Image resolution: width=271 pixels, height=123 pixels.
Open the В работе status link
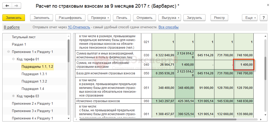12,27
